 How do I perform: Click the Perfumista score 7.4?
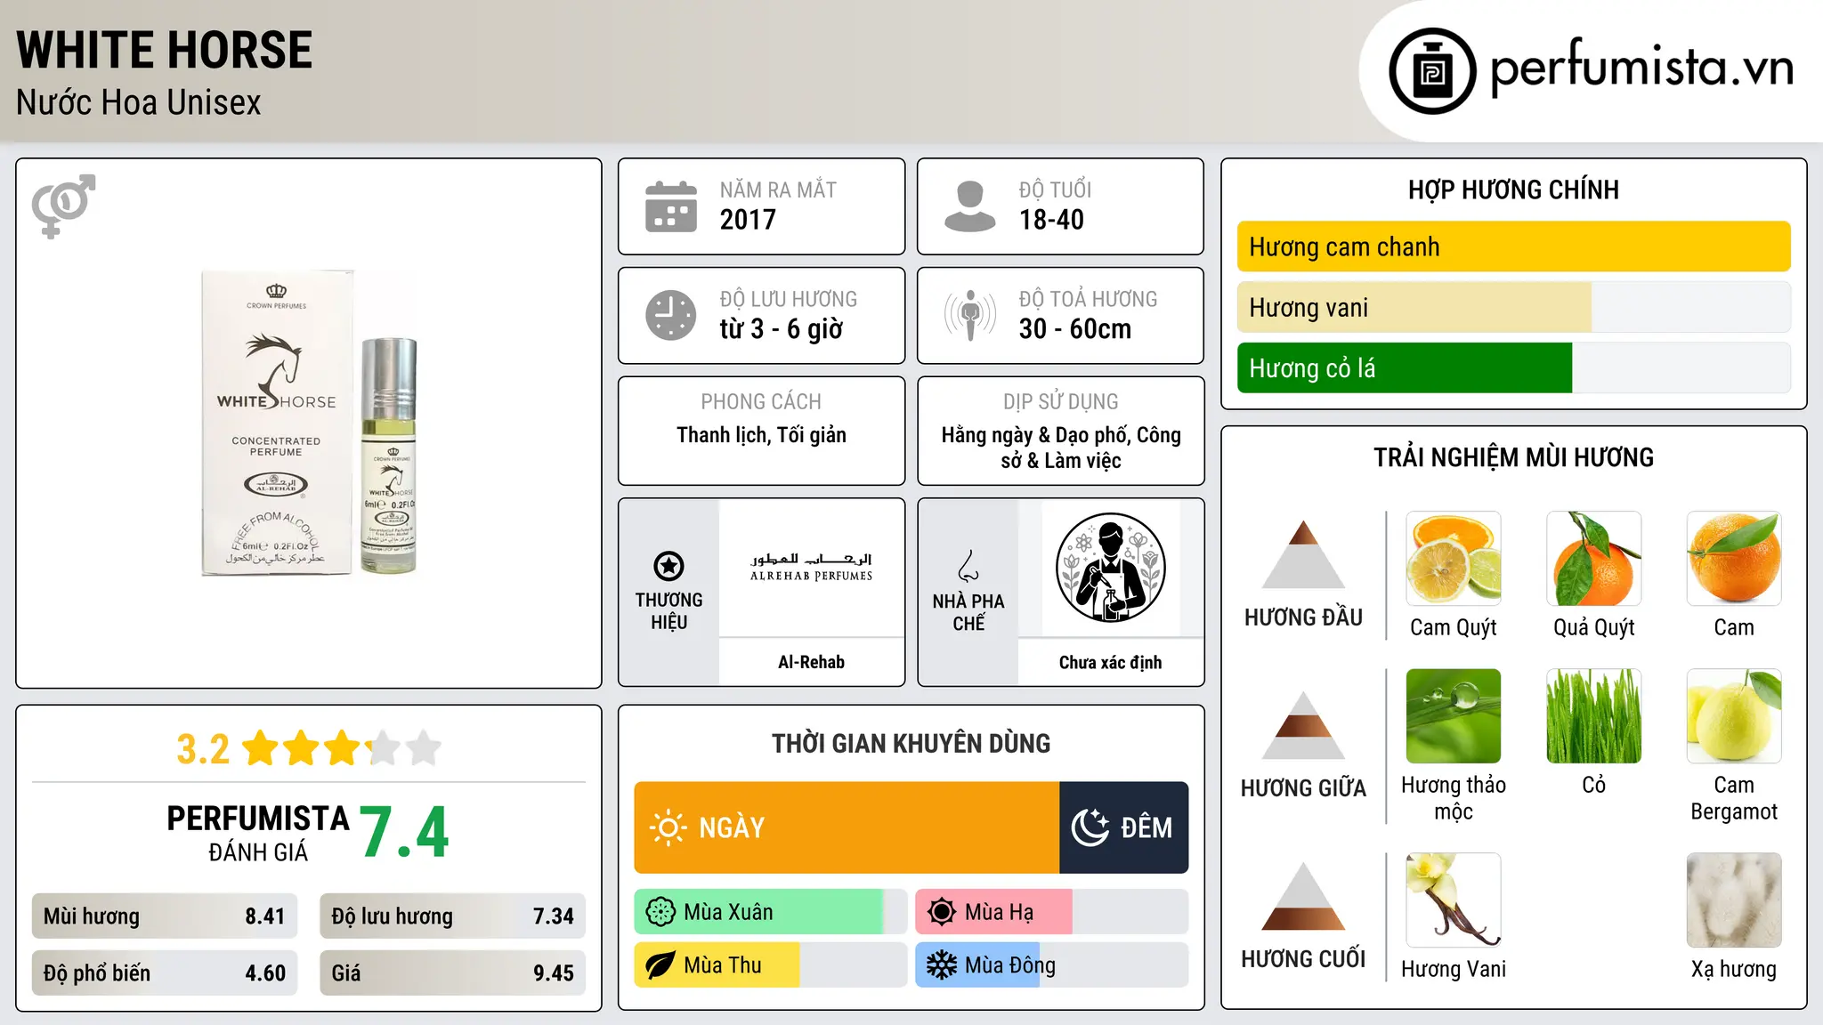click(405, 833)
